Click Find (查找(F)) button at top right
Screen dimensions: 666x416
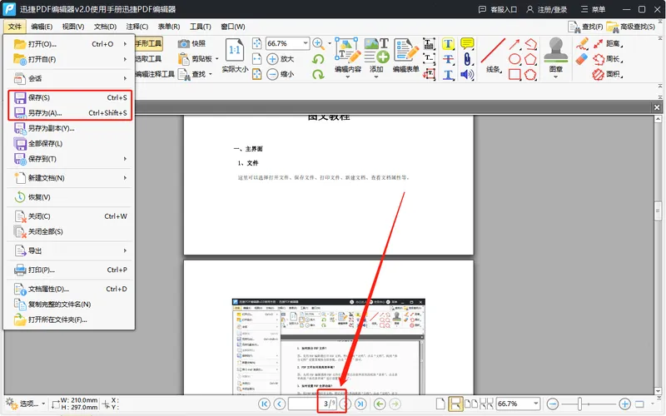[586, 27]
